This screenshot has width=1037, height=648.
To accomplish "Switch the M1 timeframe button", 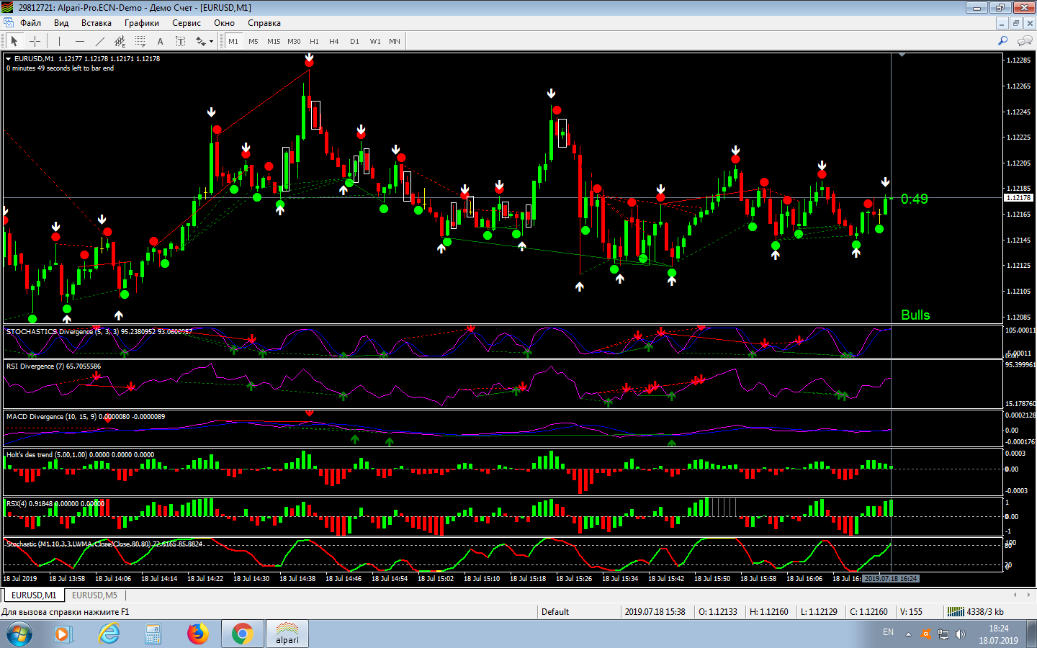I will [x=233, y=41].
